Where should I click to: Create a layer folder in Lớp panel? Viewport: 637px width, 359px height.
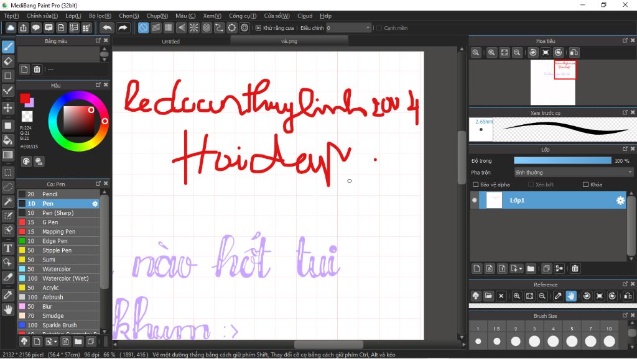pyautogui.click(x=531, y=268)
